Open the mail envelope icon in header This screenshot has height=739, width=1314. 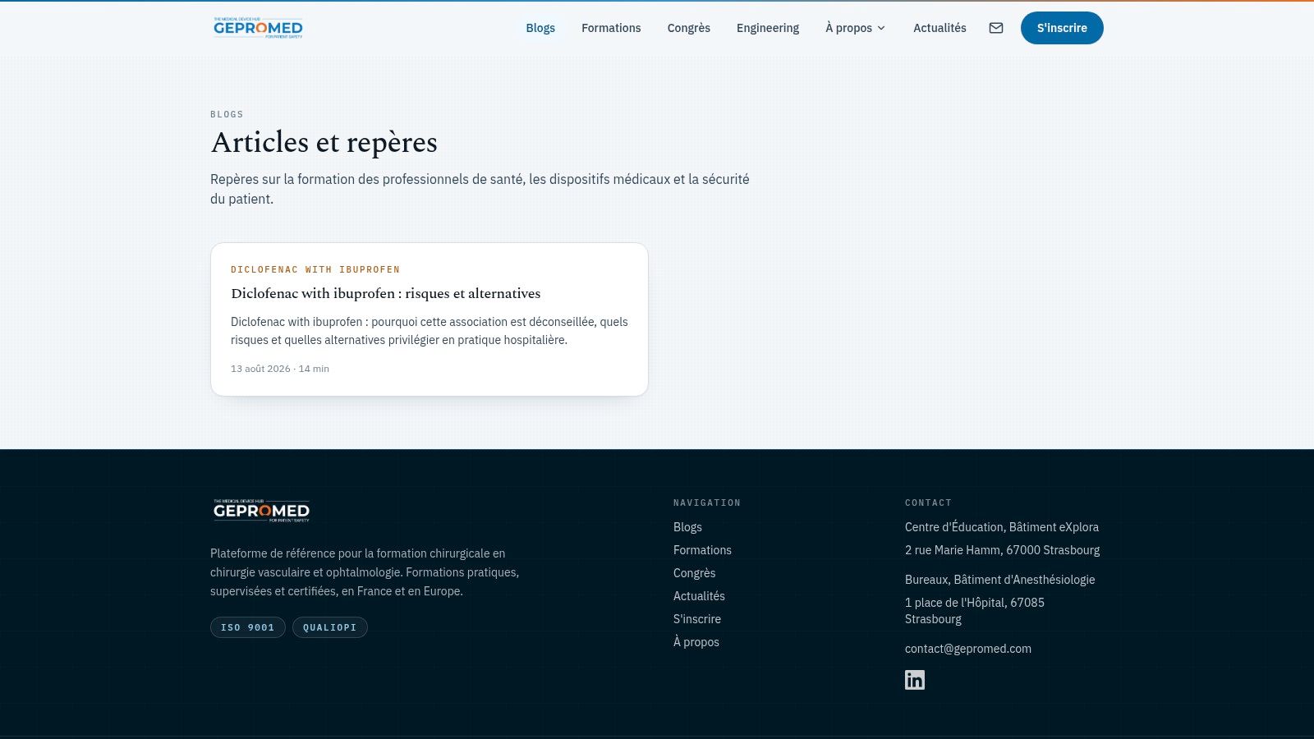pos(996,28)
